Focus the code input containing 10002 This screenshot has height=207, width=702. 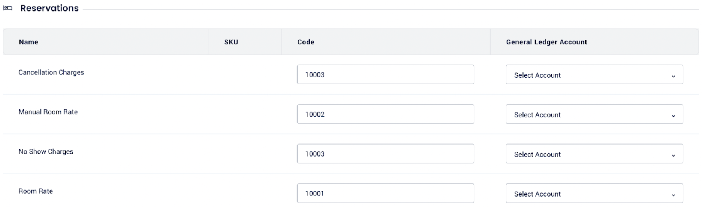[x=385, y=114]
